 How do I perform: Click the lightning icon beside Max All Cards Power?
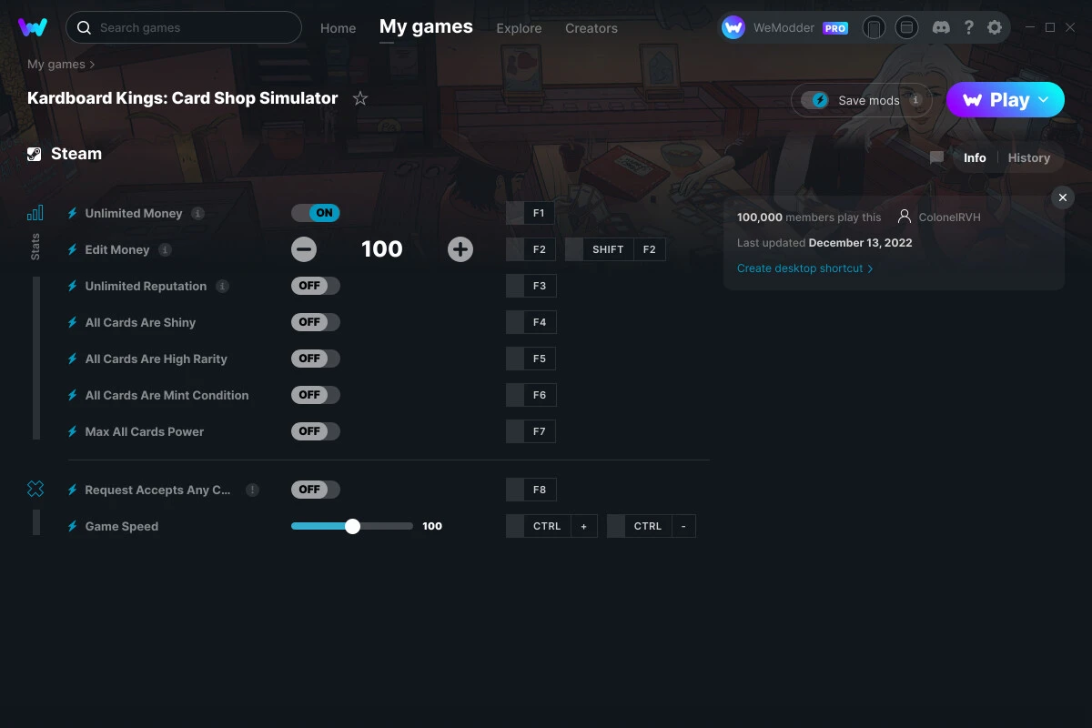pos(73,431)
